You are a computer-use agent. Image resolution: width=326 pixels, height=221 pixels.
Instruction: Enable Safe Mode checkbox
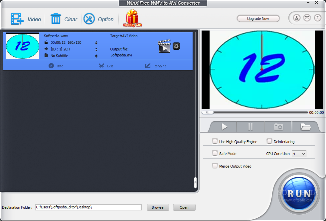[x=215, y=153]
